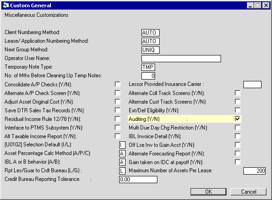Check Gain taken on IDC at payoff
The width and height of the screenshot is (272, 200).
237,162
